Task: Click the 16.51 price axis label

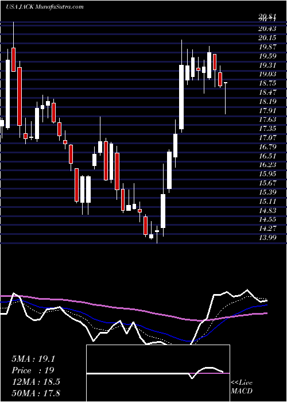Action: [x=267, y=156]
